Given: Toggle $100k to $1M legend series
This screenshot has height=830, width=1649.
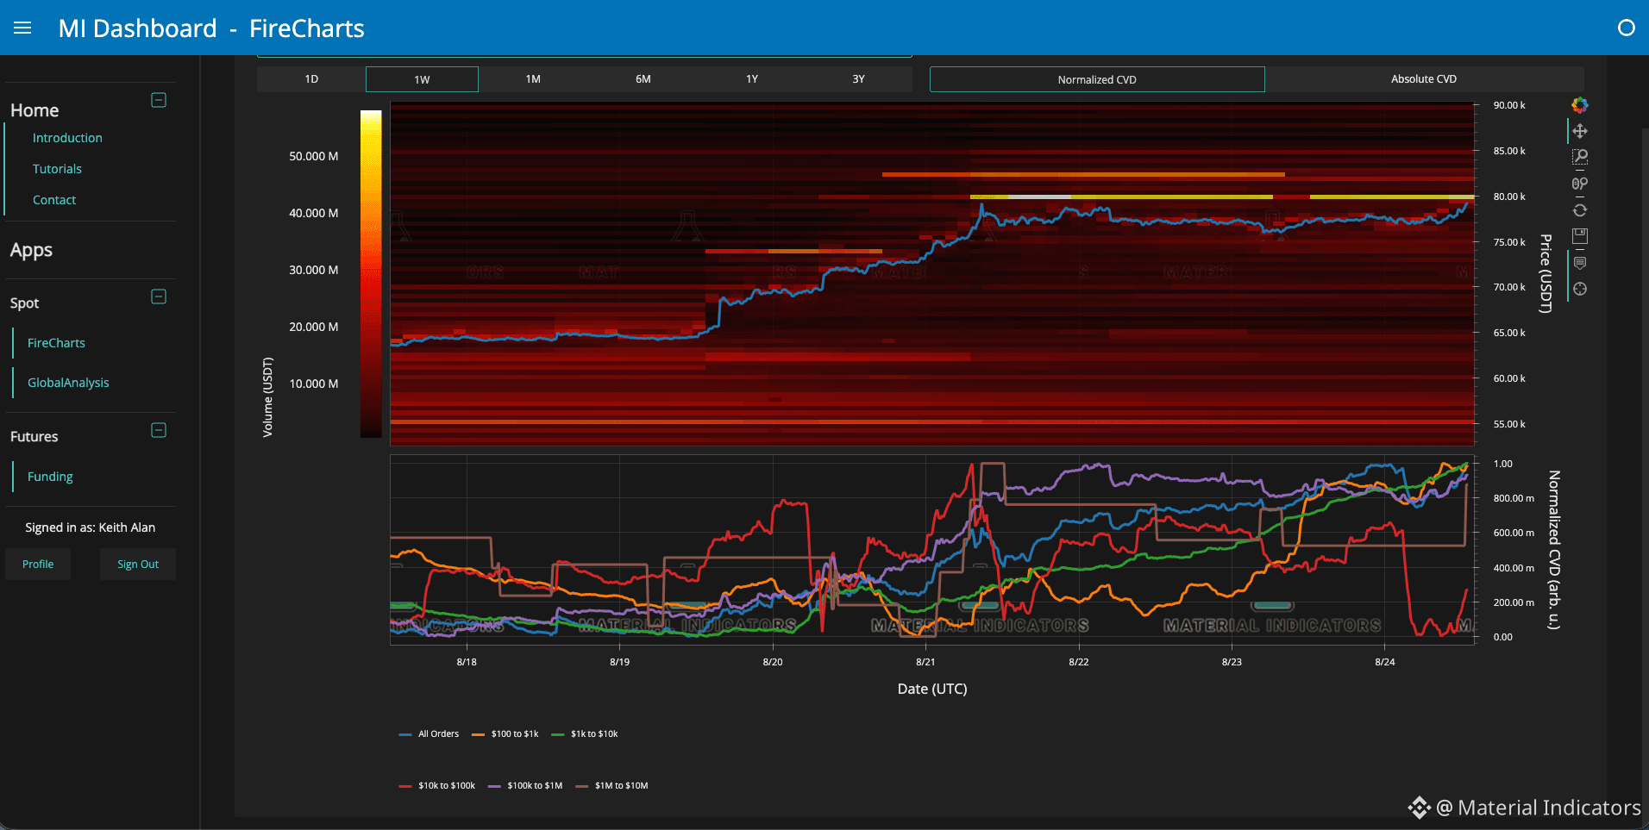Looking at the screenshot, I should 525,786.
